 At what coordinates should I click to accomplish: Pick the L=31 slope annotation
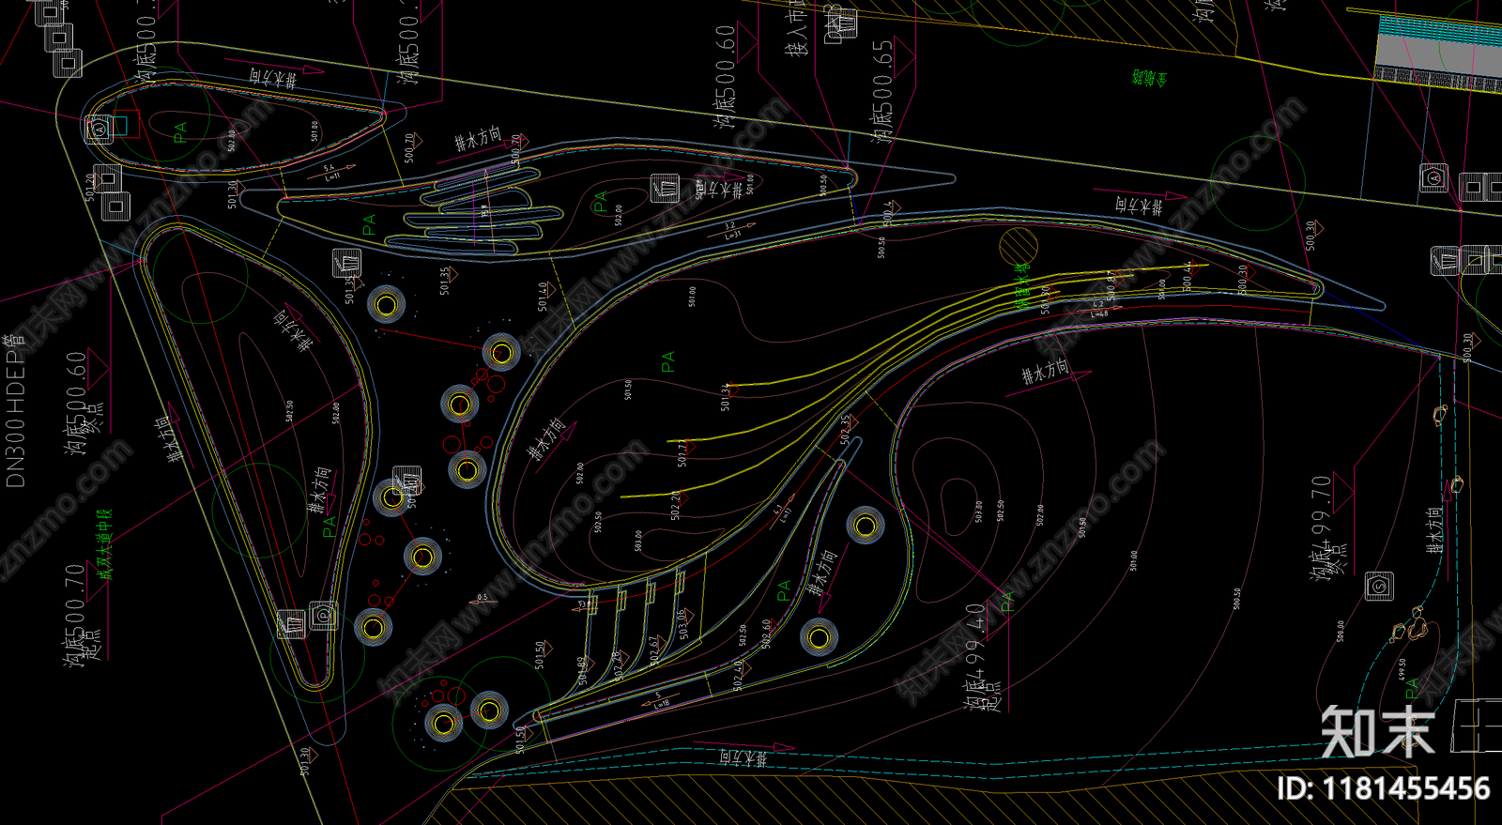733,234
